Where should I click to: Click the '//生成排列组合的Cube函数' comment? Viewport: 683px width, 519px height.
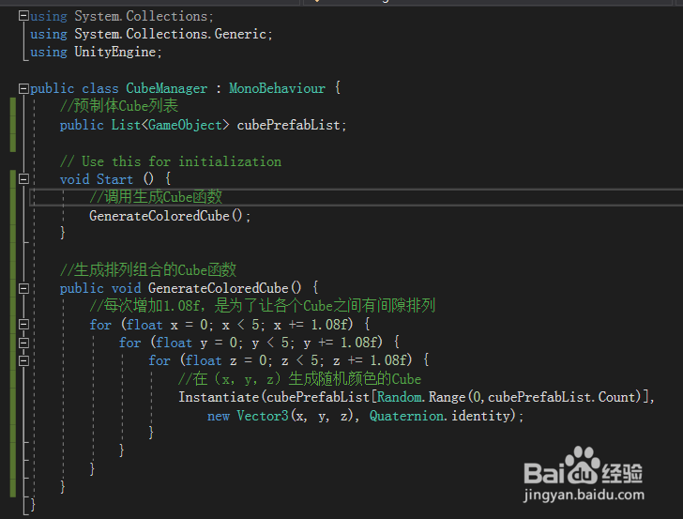pos(148,270)
